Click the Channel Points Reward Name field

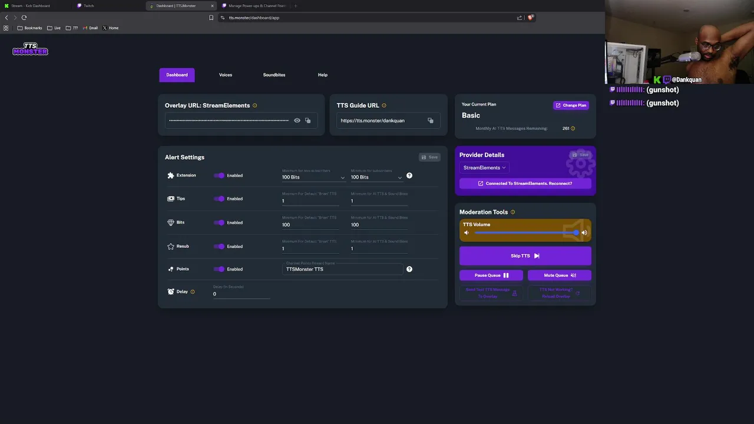point(342,269)
